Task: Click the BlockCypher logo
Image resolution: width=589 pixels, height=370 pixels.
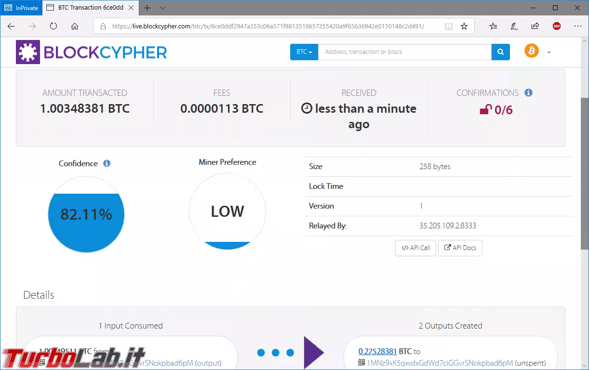Action: 92,52
